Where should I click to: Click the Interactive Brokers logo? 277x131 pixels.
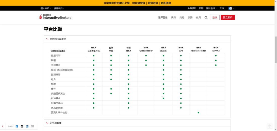point(55,17)
